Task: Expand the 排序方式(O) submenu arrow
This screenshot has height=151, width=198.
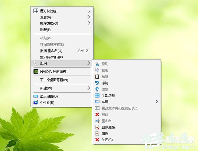Action: pos(89,23)
